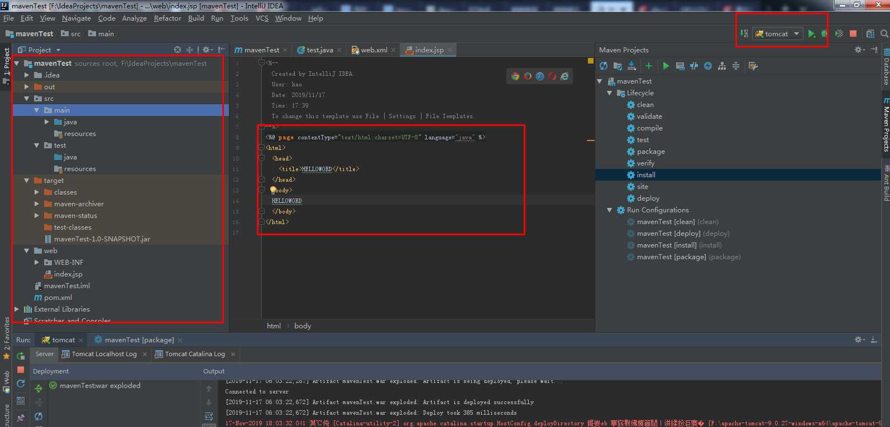Collapse all in Maven Projects panel
890x427 pixels.
736,66
